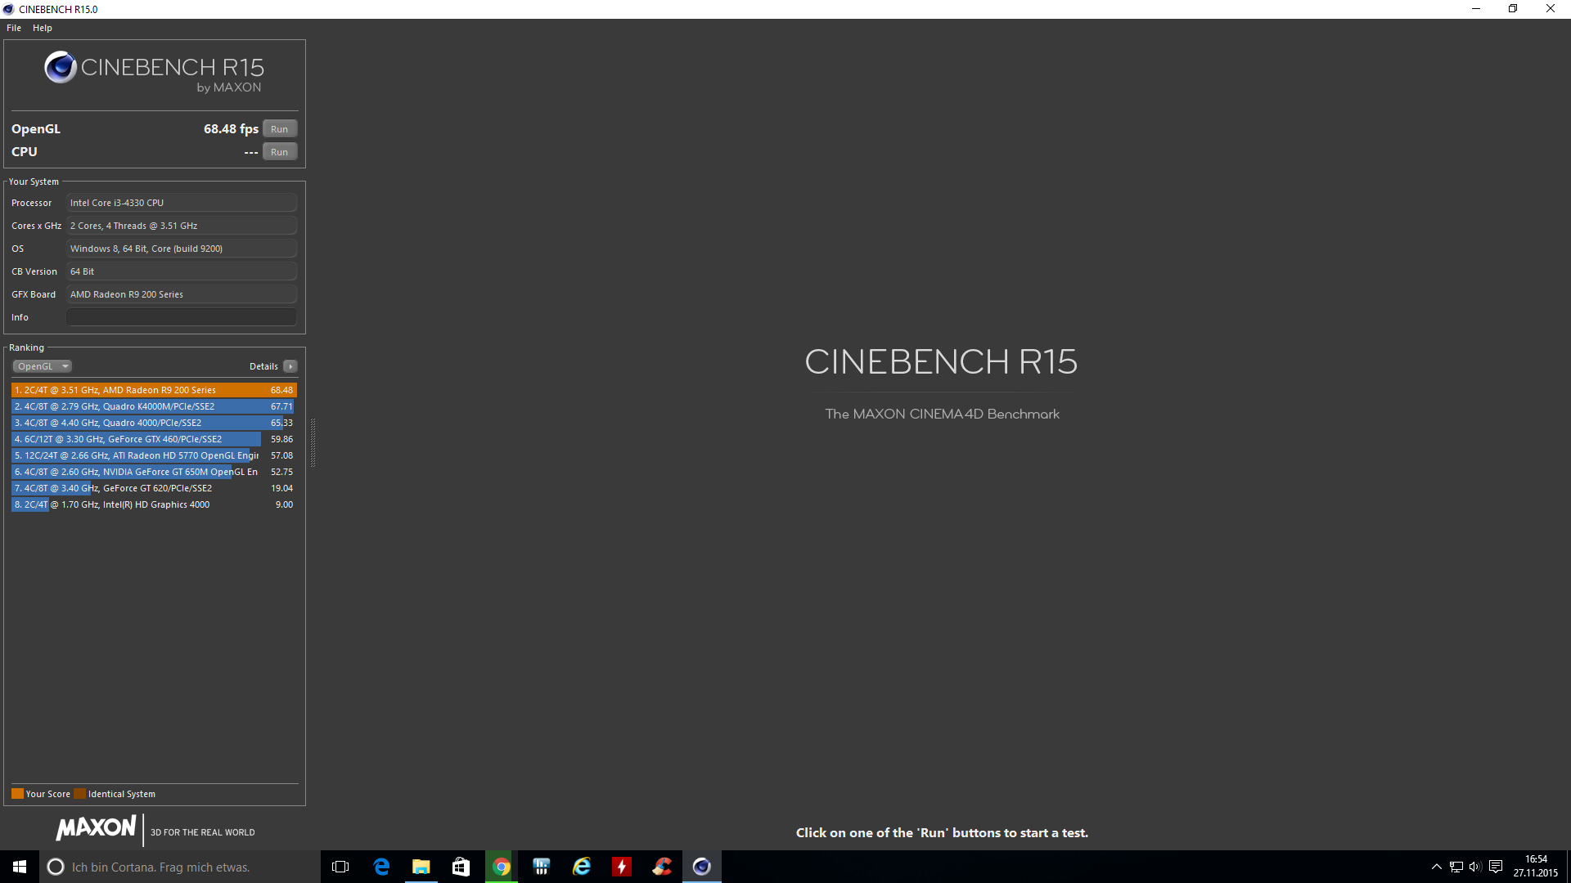Open Task View from taskbar
This screenshot has width=1571, height=883.
tap(340, 867)
